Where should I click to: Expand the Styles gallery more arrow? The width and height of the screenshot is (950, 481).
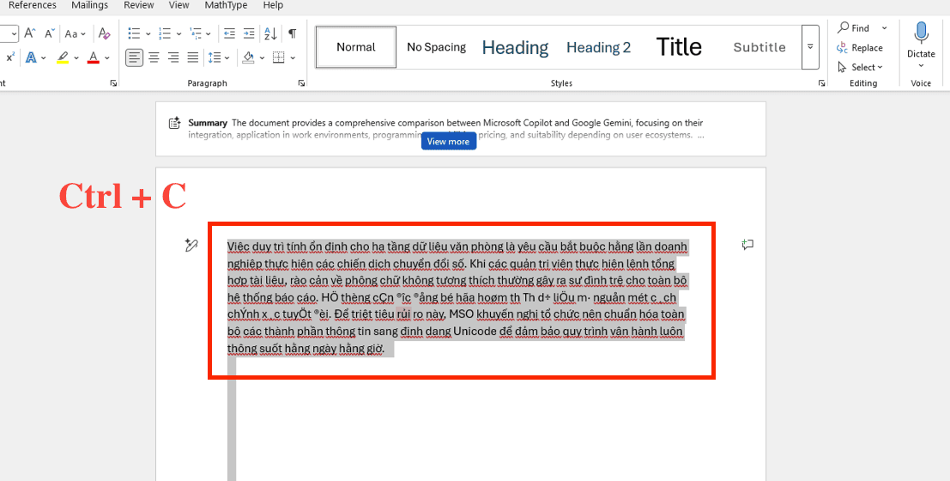coord(810,47)
